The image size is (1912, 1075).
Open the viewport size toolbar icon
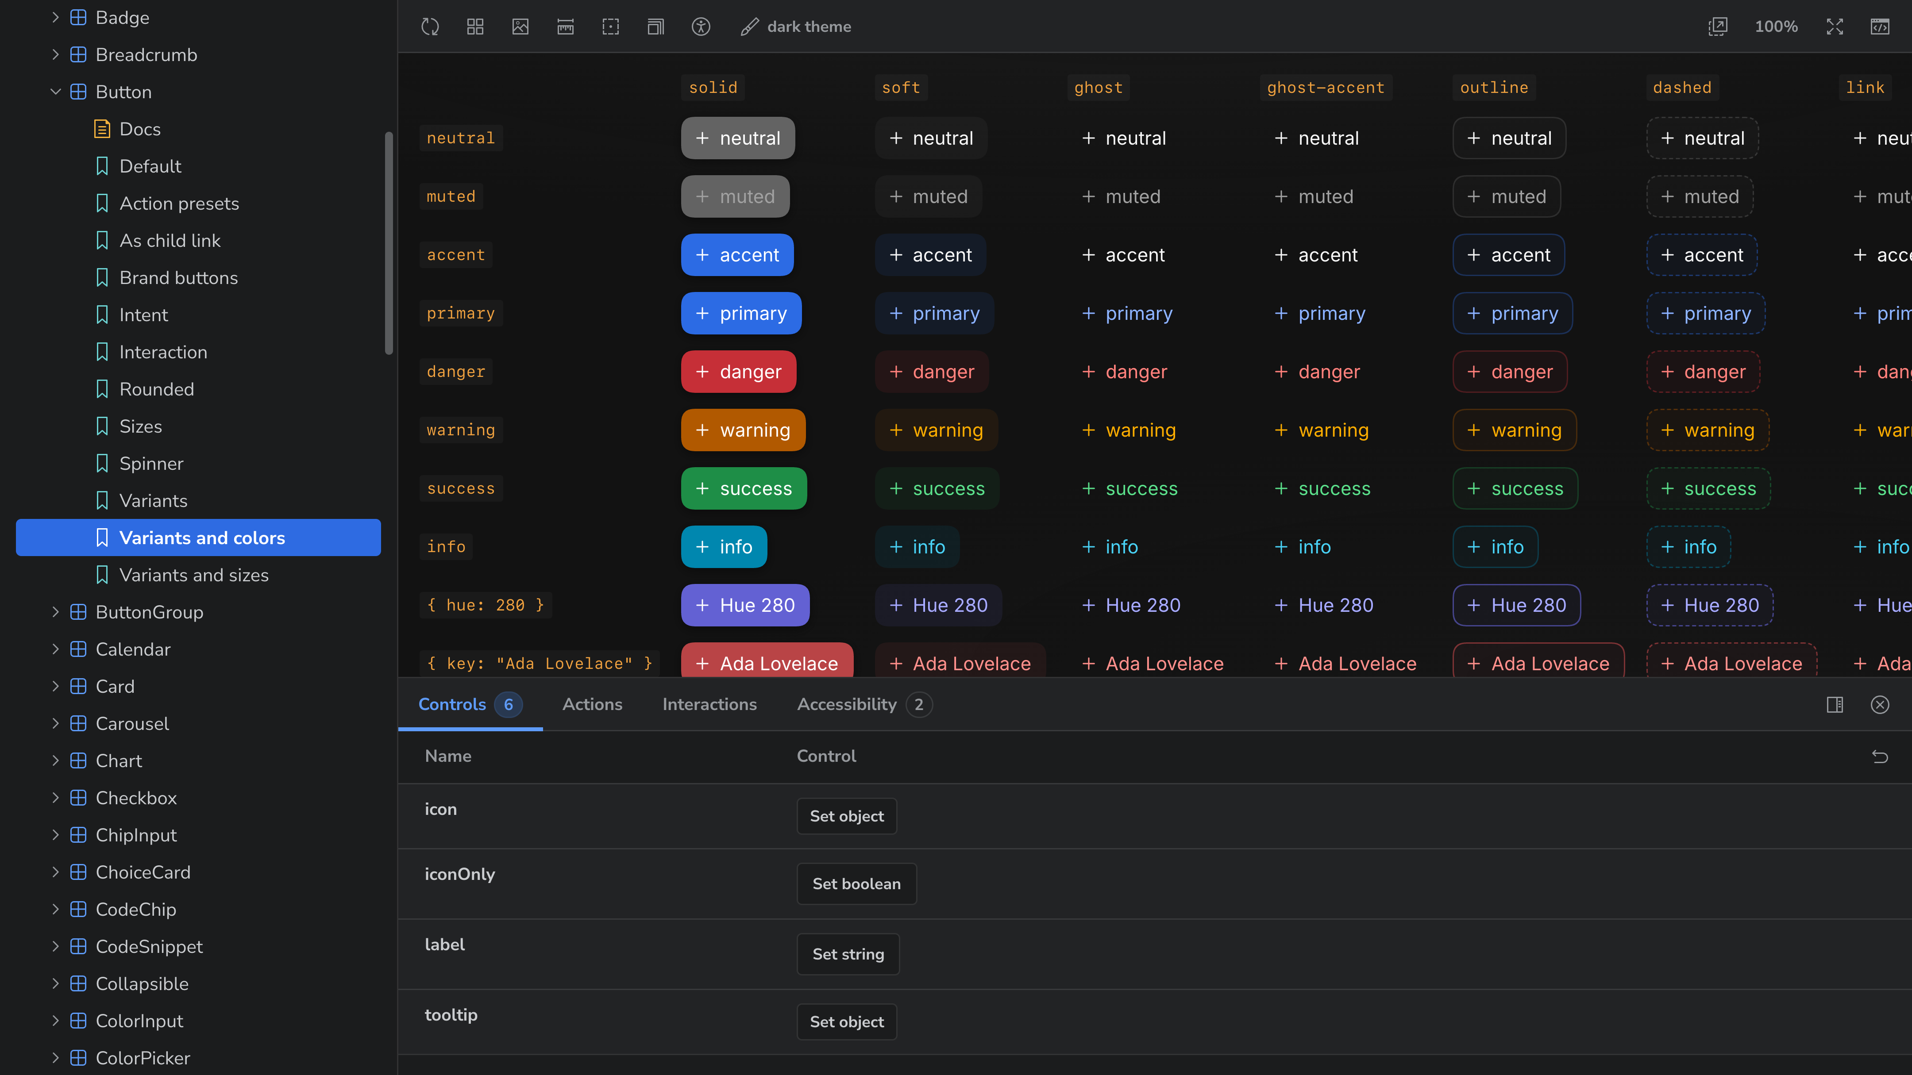click(655, 27)
